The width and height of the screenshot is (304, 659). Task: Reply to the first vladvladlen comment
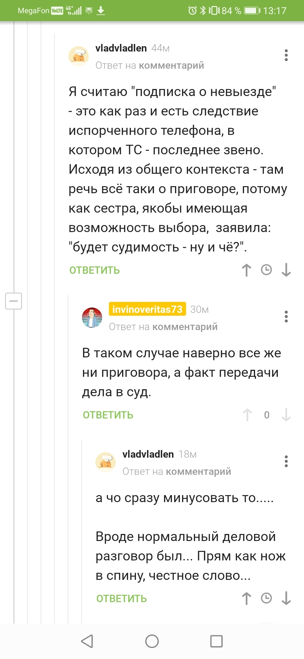coord(95,270)
